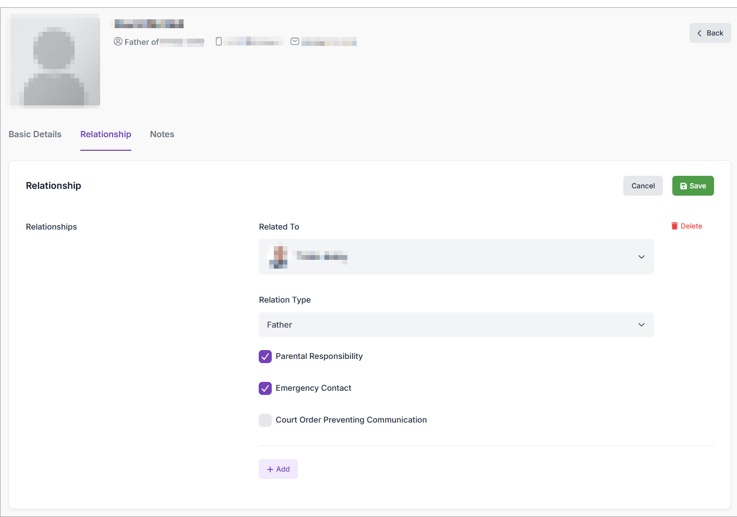Uncheck the Emergency Contact checkbox
737x517 pixels.
point(265,388)
